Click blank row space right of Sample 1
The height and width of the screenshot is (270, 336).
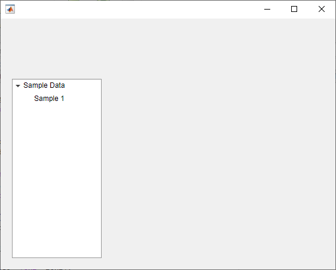pos(83,99)
